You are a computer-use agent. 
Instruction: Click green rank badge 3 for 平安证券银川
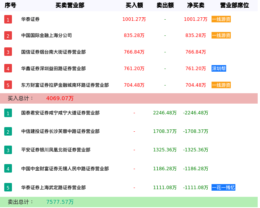tap(8, 150)
